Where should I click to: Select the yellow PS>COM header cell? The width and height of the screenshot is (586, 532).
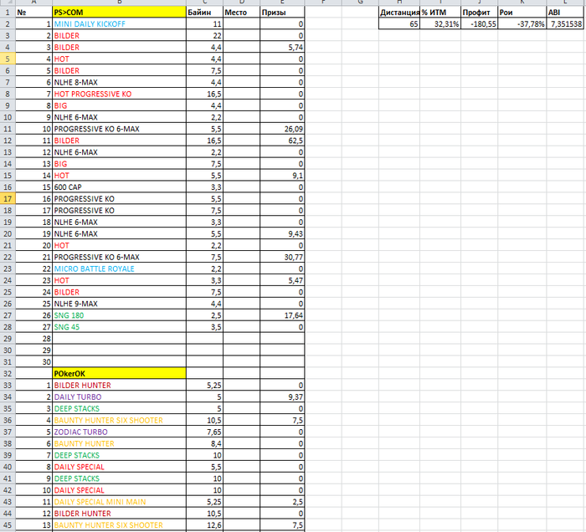point(119,13)
